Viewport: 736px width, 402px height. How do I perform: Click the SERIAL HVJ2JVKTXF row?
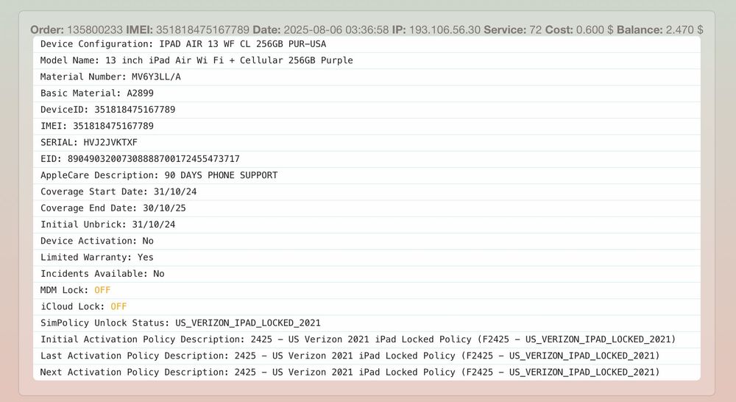pos(89,142)
